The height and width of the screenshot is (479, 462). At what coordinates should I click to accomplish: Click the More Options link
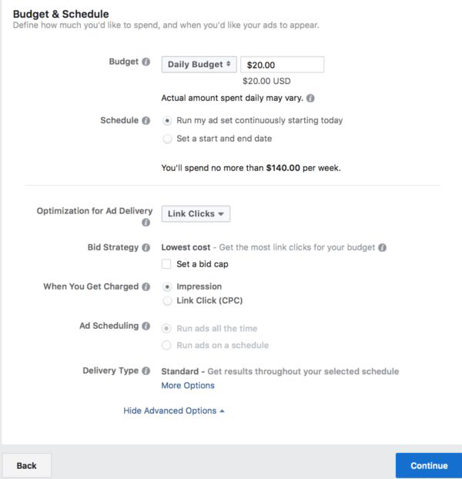click(x=188, y=386)
